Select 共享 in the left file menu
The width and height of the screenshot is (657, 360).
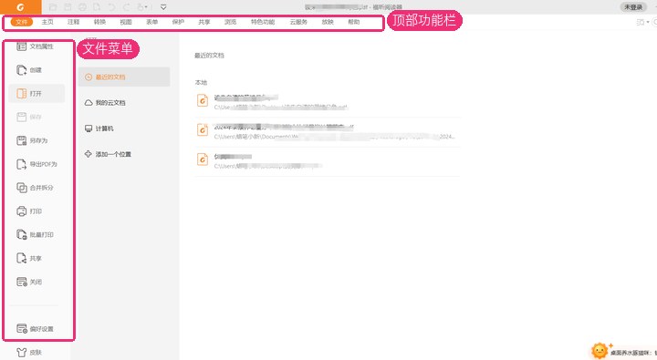click(x=29, y=258)
